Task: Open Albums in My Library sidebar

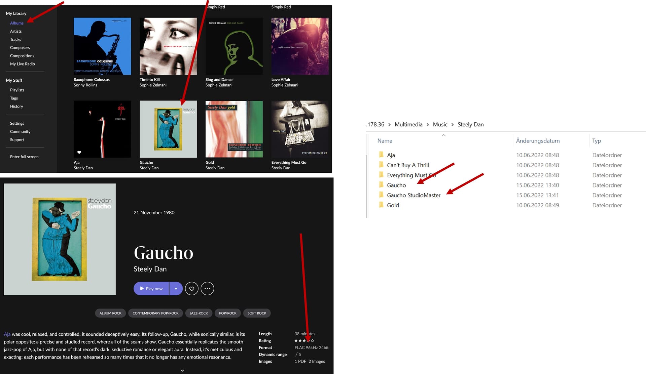Action: 17,23
